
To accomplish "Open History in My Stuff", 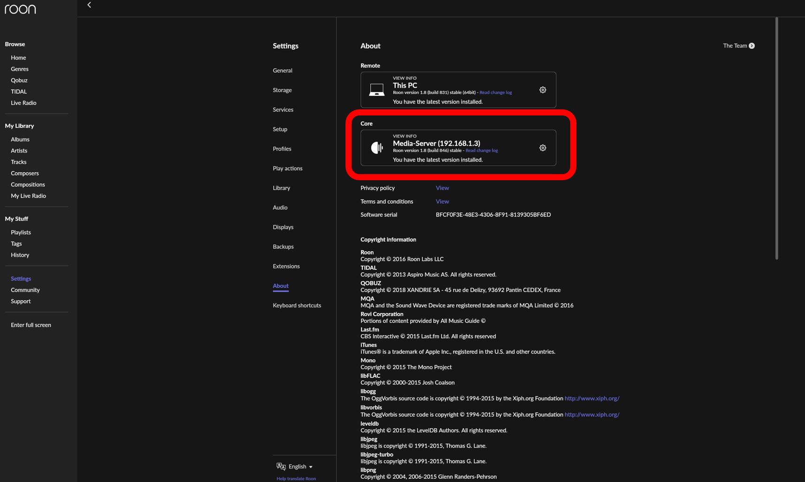I will coord(20,255).
